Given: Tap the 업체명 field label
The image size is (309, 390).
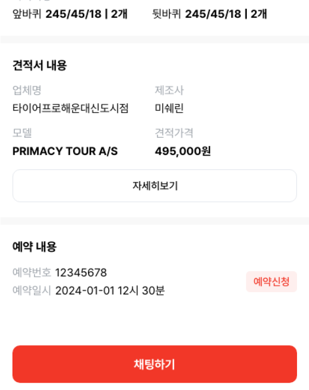Looking at the screenshot, I should point(27,90).
